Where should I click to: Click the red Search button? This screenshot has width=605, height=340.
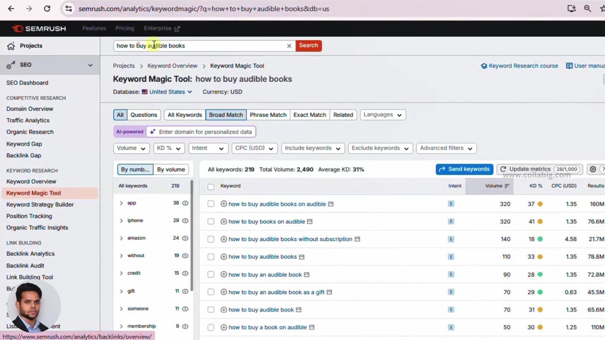click(309, 46)
